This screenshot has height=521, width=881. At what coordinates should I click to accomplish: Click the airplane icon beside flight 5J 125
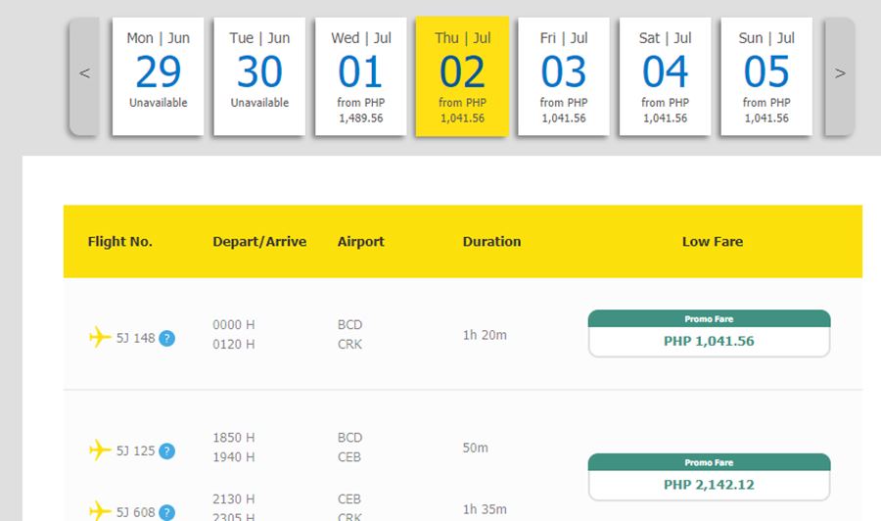pyautogui.click(x=100, y=450)
